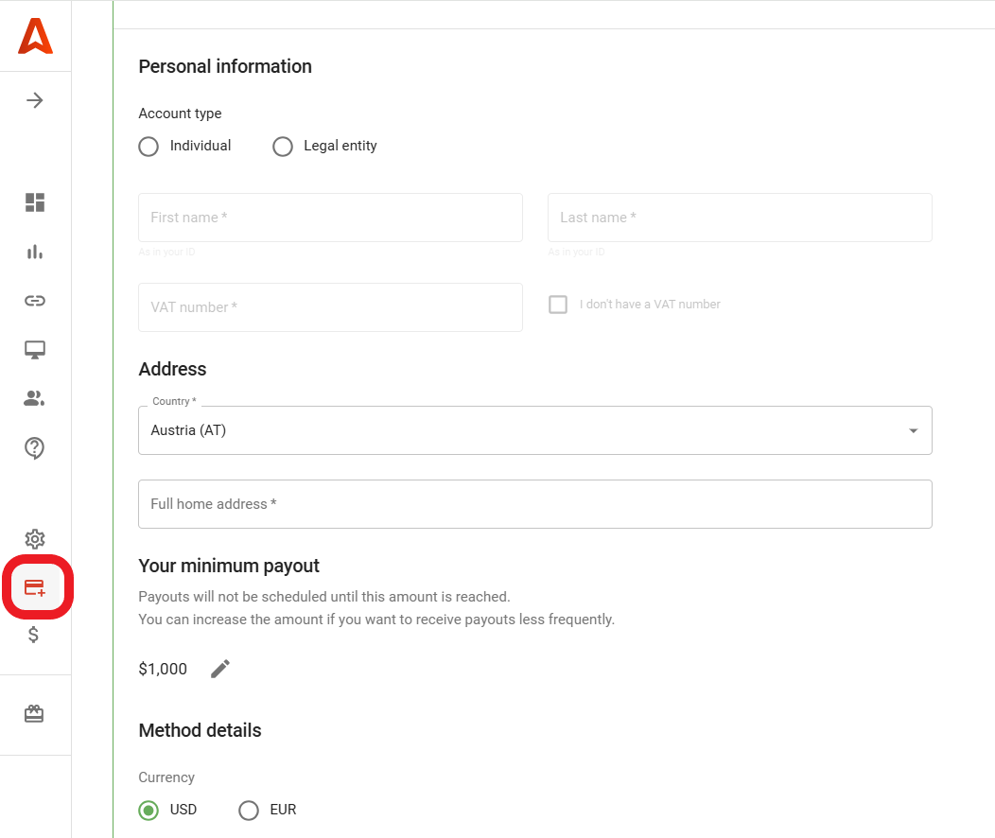This screenshot has width=995, height=838.
Task: Open the websites monitor icon
Action: pyautogui.click(x=34, y=350)
